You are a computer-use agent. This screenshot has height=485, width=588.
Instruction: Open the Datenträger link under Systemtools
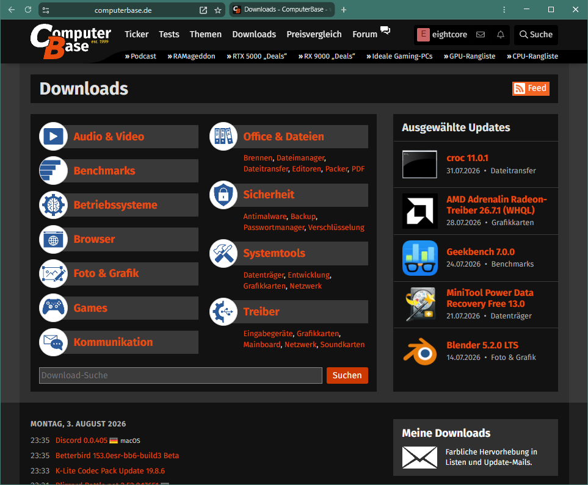[264, 275]
